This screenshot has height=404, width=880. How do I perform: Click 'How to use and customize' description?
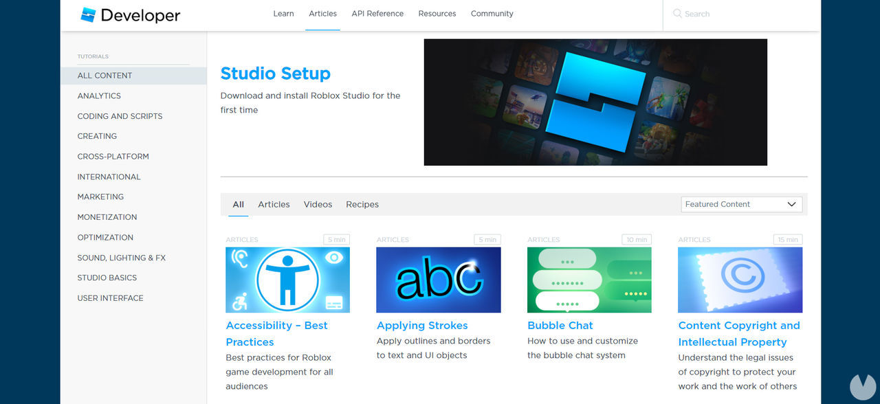(x=583, y=348)
